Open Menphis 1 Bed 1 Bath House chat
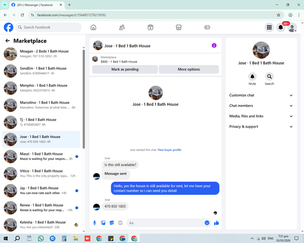 pos(41,88)
